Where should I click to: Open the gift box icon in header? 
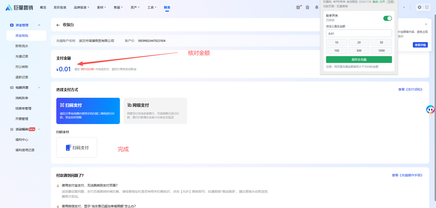[298, 7]
